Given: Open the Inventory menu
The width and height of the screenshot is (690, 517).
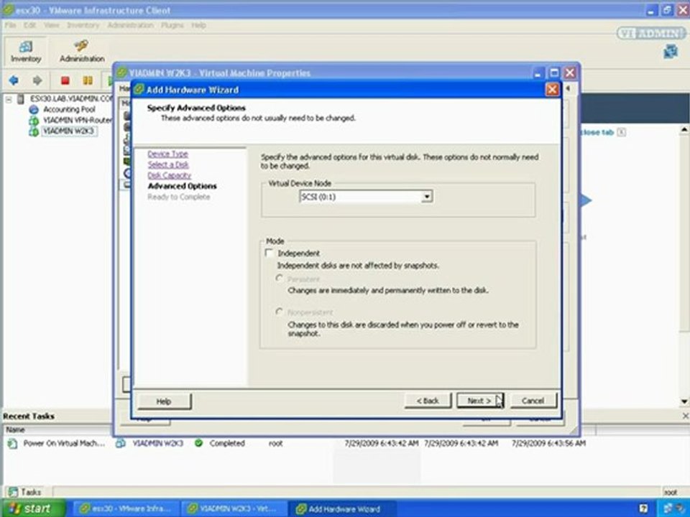Looking at the screenshot, I should (x=83, y=25).
